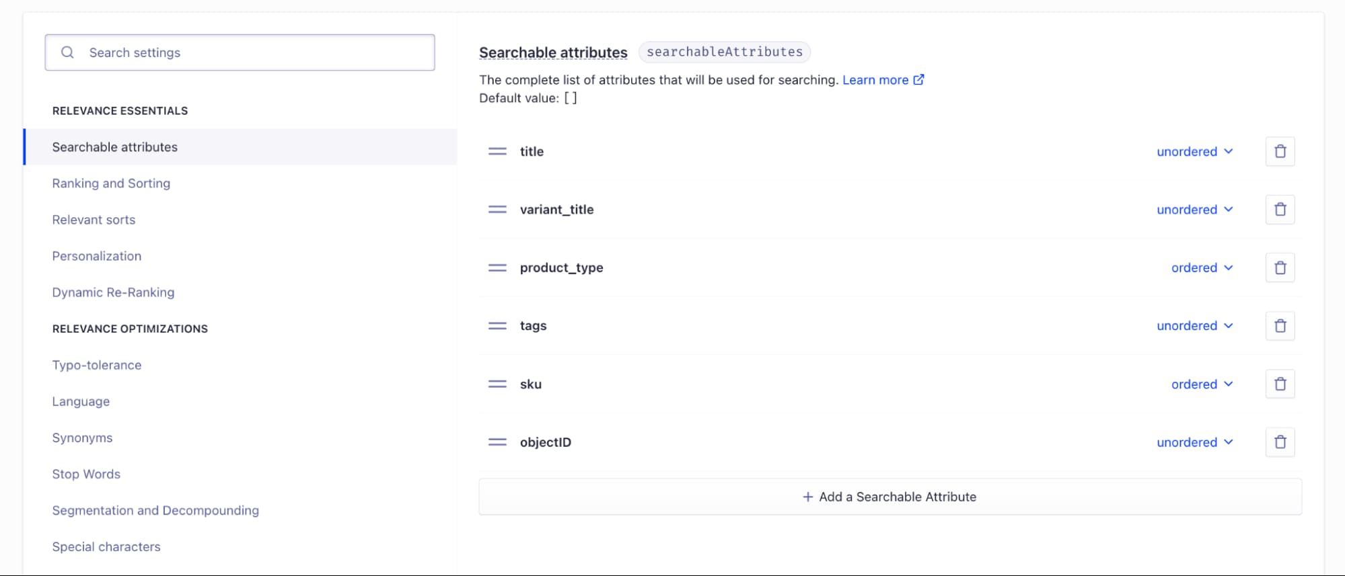This screenshot has width=1345, height=576.
Task: Click the tags attribute name
Action: pyautogui.click(x=533, y=326)
